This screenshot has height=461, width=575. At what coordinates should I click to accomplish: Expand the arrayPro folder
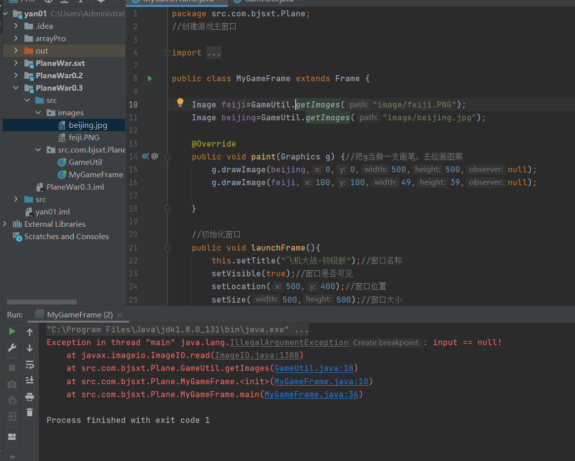point(16,38)
